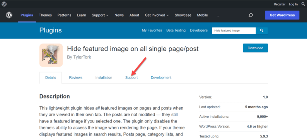Click the plugin title heading
This screenshot has width=307, height=139.
click(x=133, y=49)
